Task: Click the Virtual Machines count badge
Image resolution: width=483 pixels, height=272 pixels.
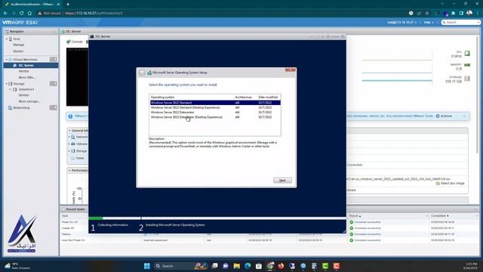Action: [54, 59]
